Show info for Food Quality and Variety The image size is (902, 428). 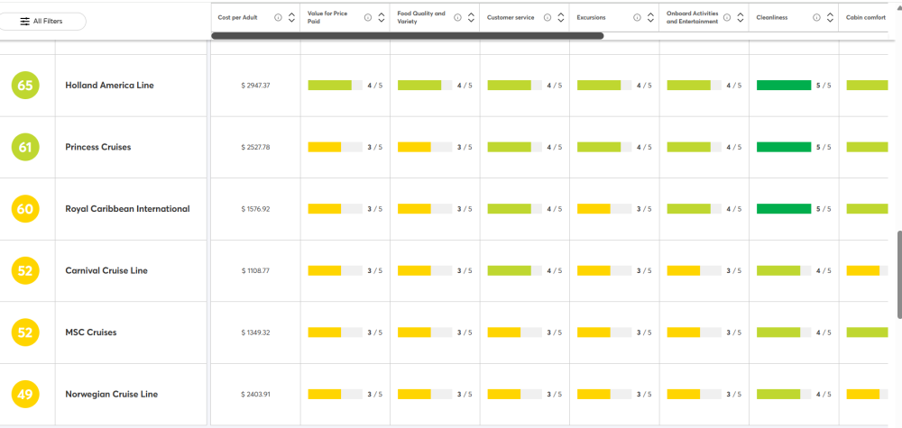[458, 18]
